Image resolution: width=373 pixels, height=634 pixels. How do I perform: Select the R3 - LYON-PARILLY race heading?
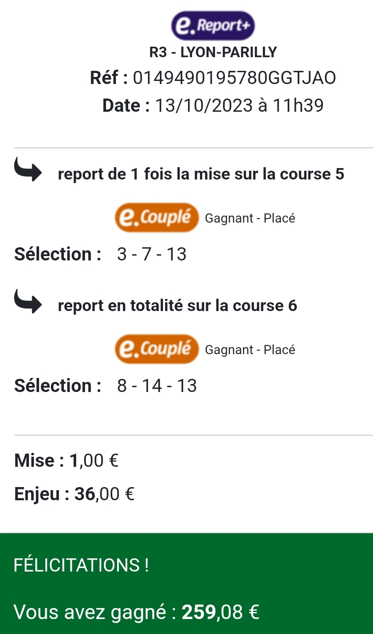(x=213, y=52)
